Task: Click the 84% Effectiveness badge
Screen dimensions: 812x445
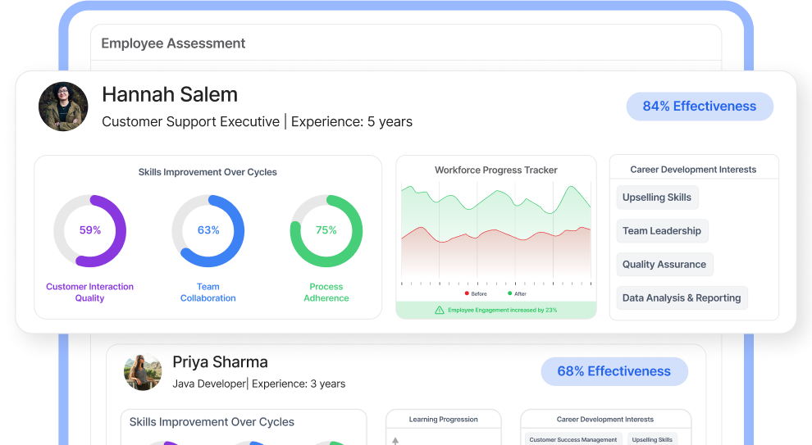Action: tap(700, 106)
